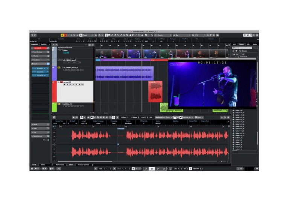This screenshot has width=289, height=198.
Task: Click audition play icon in sample editor toolbar
Action: tap(73, 117)
